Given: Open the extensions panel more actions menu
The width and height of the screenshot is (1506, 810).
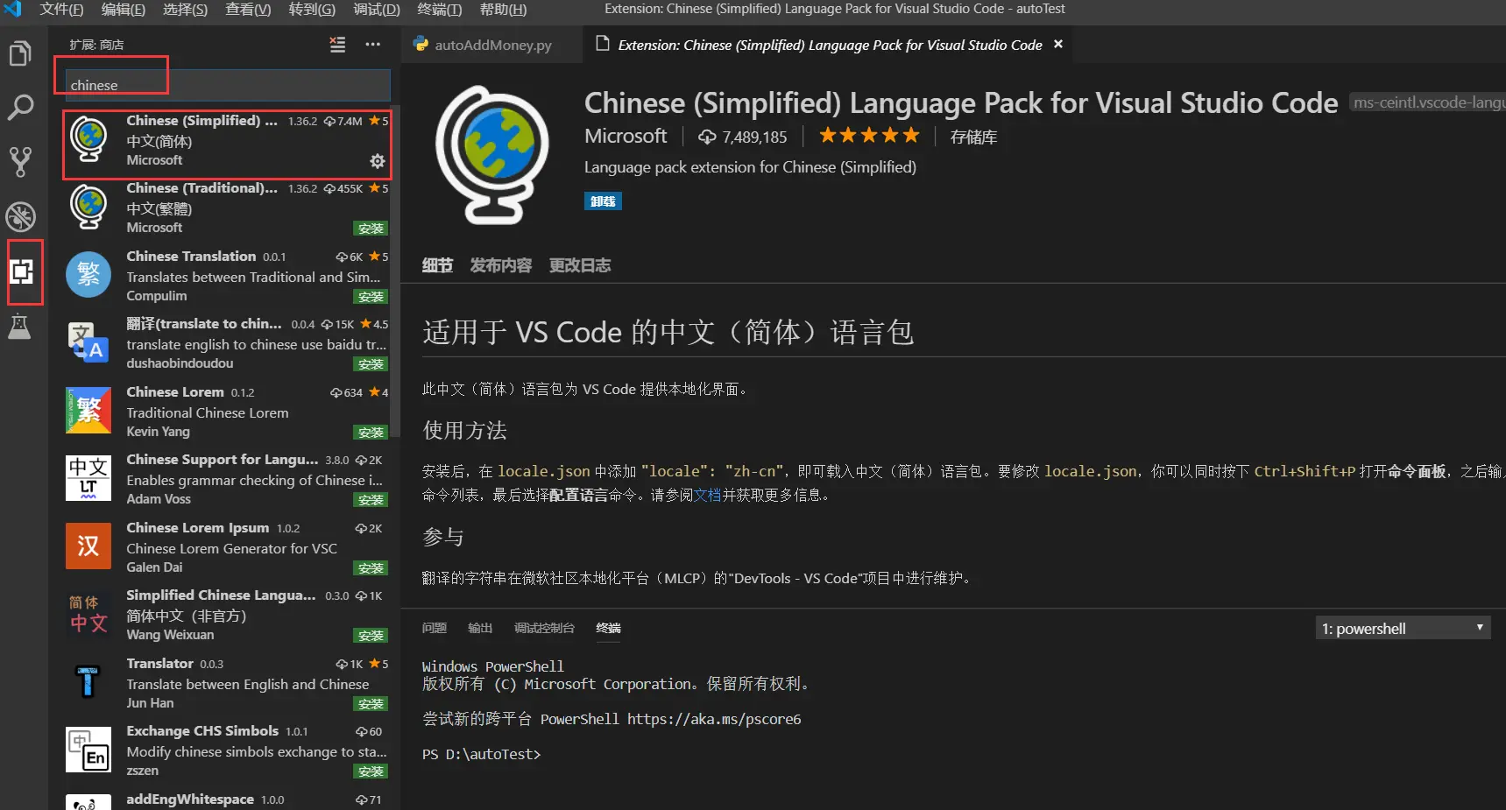Looking at the screenshot, I should (x=373, y=45).
